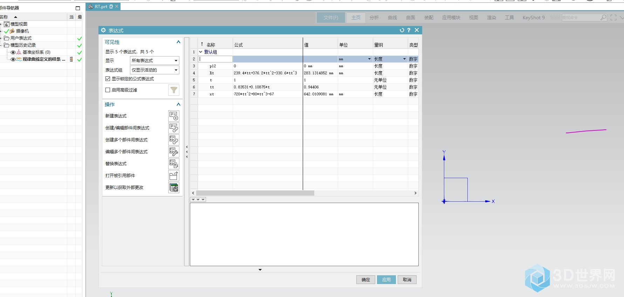Click the gear icon in 表达式 title
Screen dimensions: 624x297
103,30
